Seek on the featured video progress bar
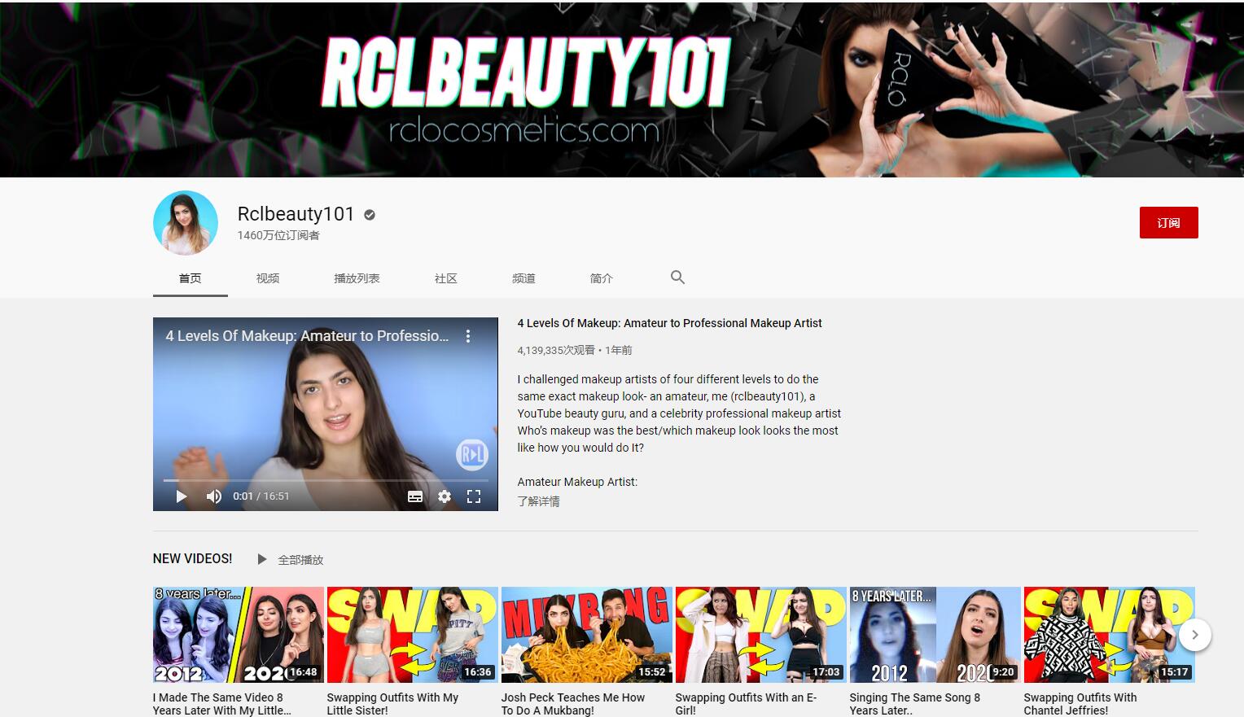The image size is (1244, 717). (326, 480)
